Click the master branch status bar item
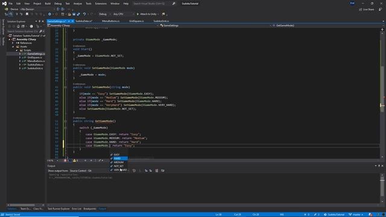 click(x=356, y=215)
